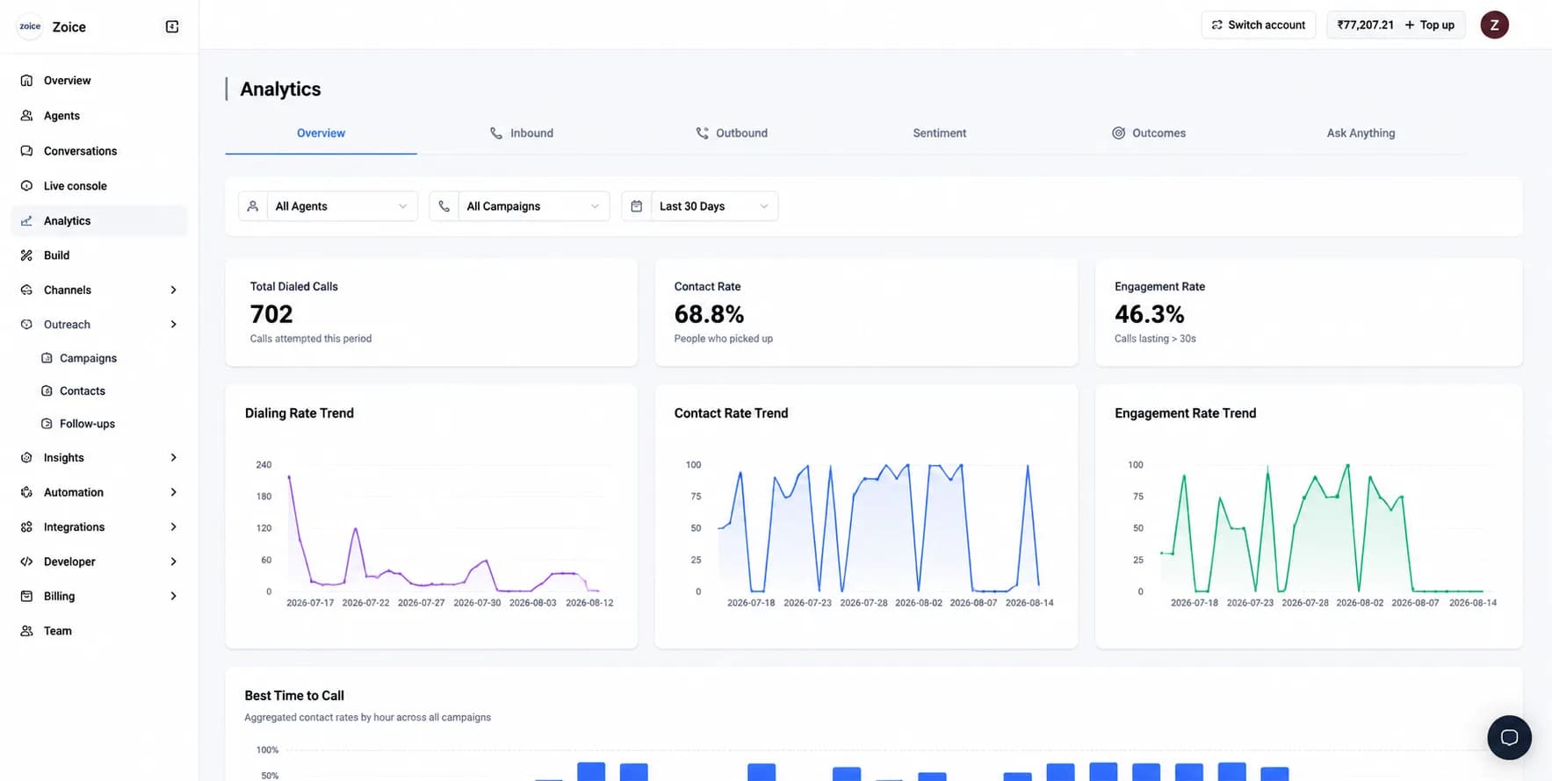
Task: Expand the Channels submenu chevron
Action: point(173,290)
